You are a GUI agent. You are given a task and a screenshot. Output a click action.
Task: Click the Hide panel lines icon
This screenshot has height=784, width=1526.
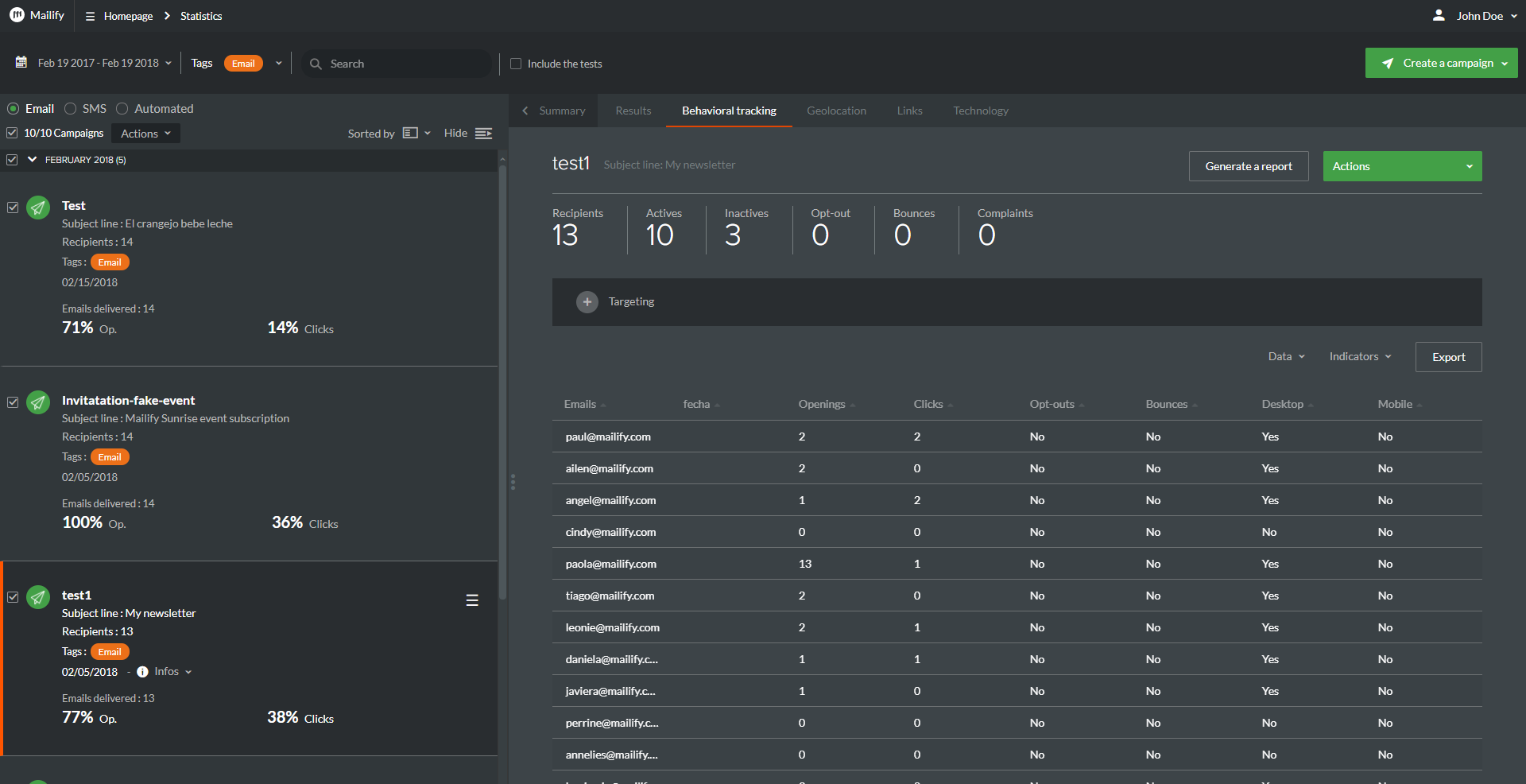pyautogui.click(x=483, y=133)
